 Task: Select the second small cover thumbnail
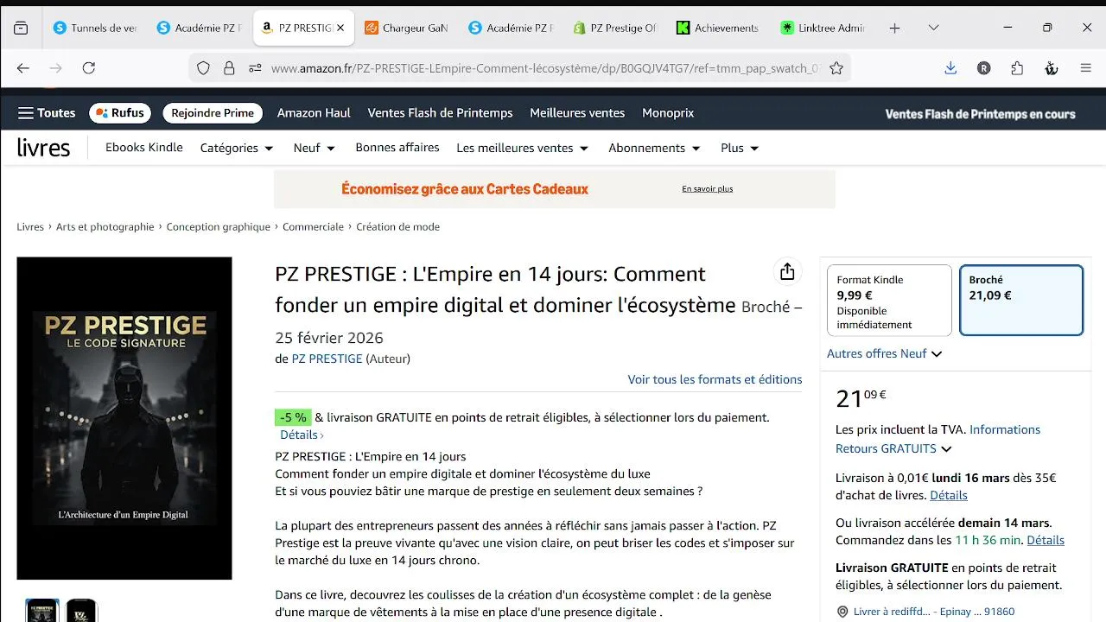pyautogui.click(x=82, y=611)
